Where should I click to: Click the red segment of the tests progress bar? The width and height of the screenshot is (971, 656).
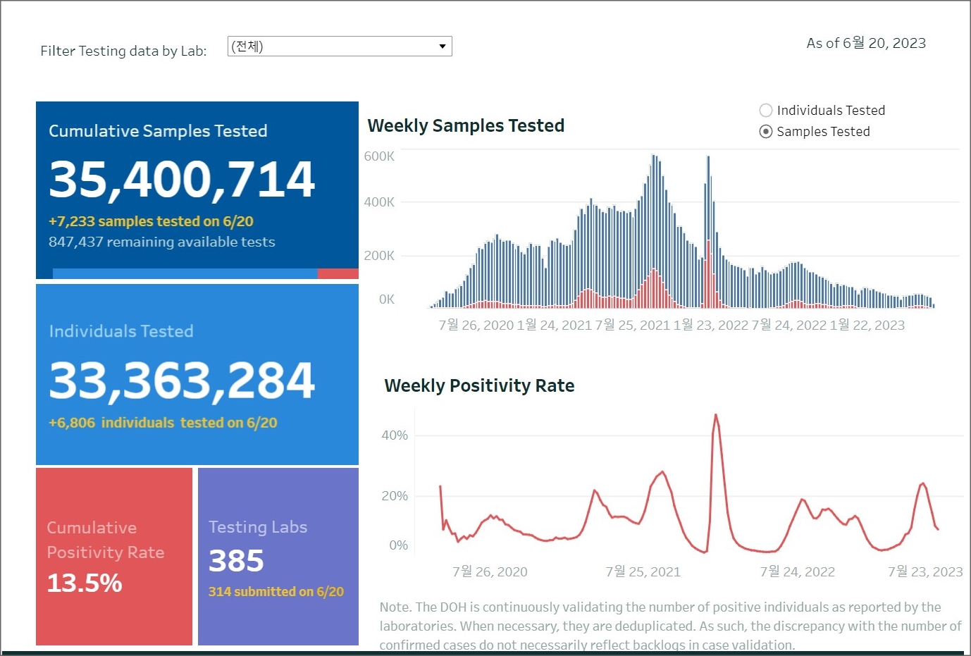coord(338,273)
